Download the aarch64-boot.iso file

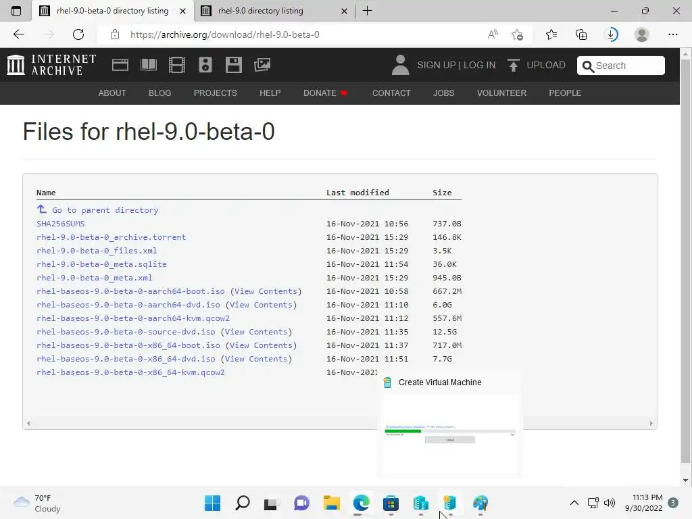click(130, 291)
